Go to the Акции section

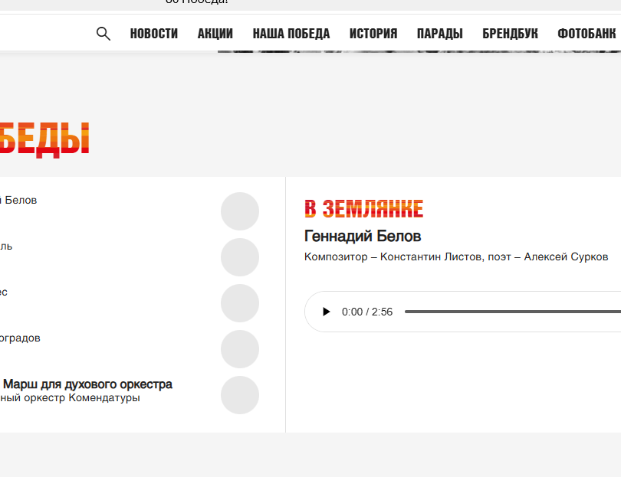pos(215,34)
